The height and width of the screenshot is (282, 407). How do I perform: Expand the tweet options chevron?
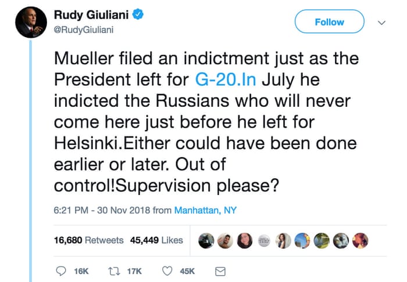point(381,23)
